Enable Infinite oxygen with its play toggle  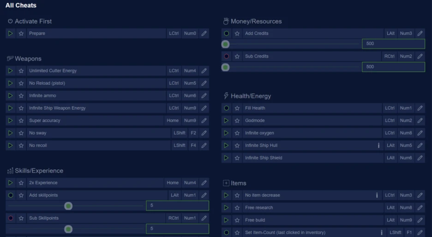[226, 133]
